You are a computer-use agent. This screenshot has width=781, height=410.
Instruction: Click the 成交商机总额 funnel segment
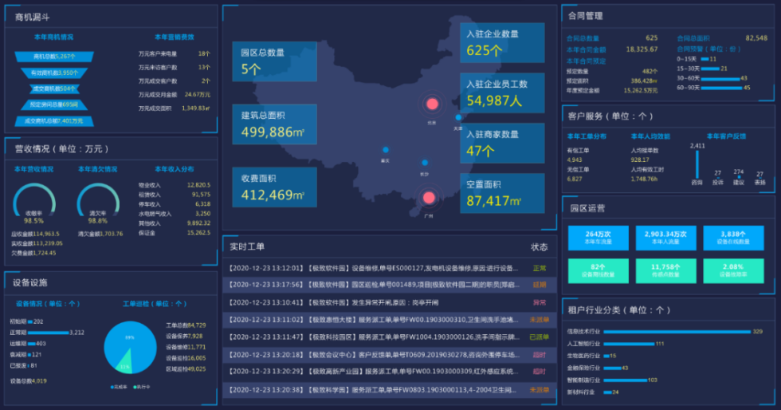(x=54, y=120)
